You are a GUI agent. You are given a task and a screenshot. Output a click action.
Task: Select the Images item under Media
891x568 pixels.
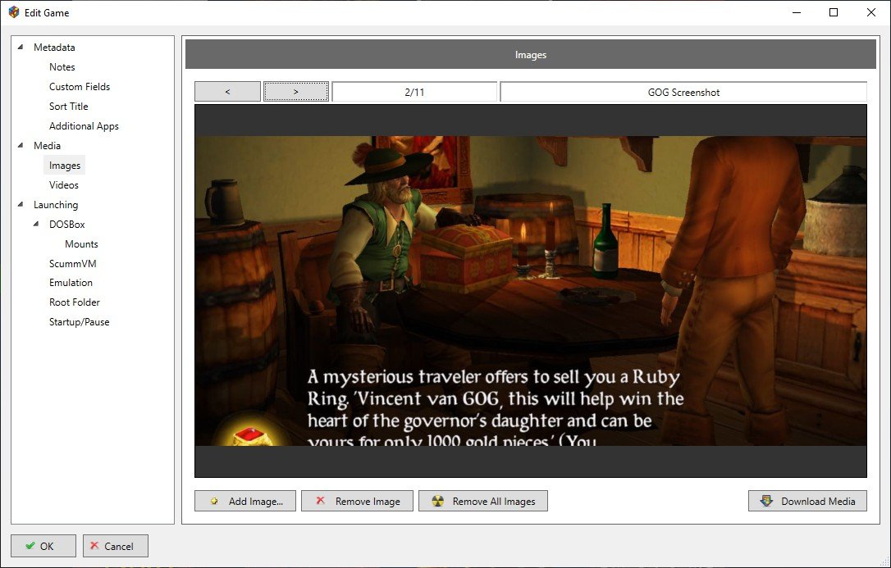click(x=65, y=165)
